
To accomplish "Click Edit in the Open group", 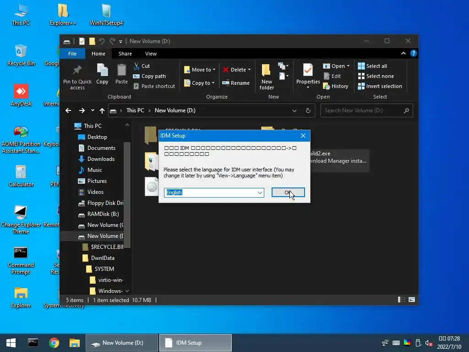I will [x=332, y=76].
